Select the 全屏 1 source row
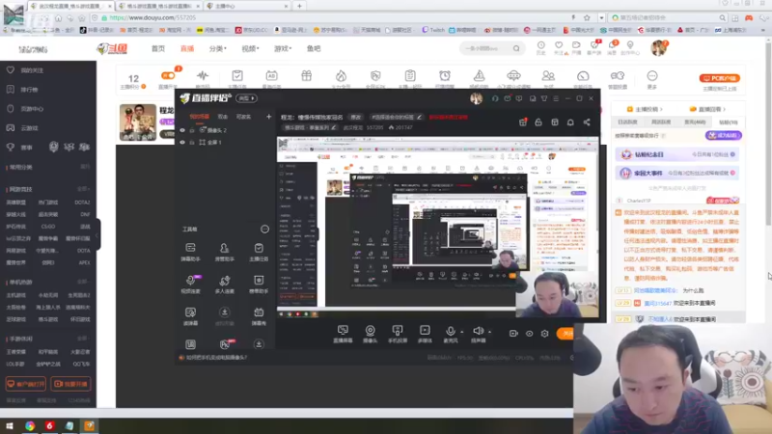Viewport: 772px width, 434px height. click(226, 142)
